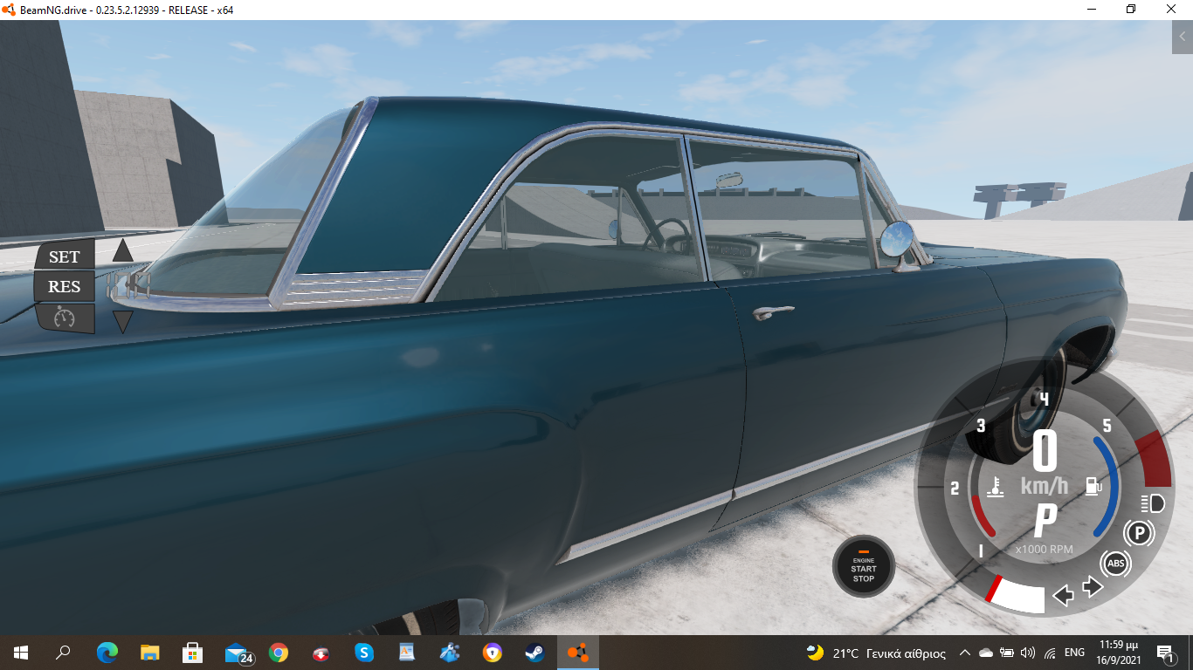Click the left turn signal arrow
The image size is (1193, 670).
click(x=1063, y=596)
